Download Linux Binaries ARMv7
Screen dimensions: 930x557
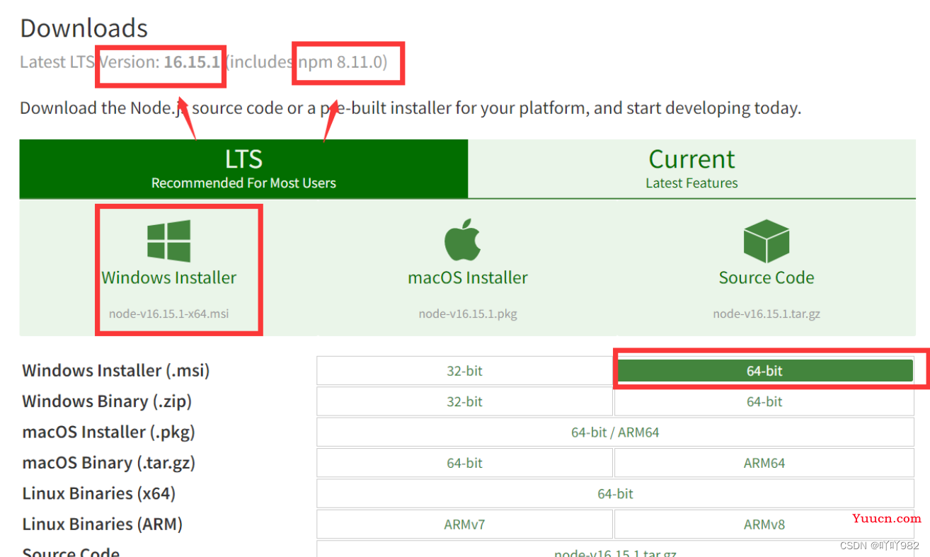[464, 524]
